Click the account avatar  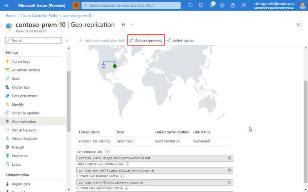303,5
